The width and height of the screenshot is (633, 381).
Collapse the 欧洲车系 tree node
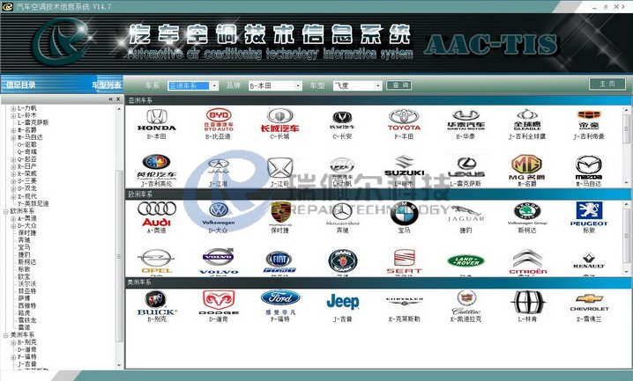click(x=5, y=211)
